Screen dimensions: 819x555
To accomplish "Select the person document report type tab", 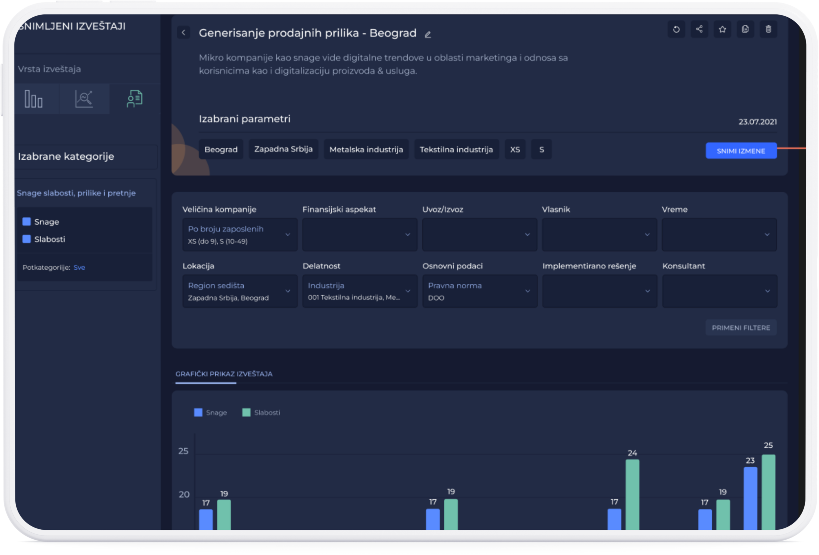I will point(134,99).
